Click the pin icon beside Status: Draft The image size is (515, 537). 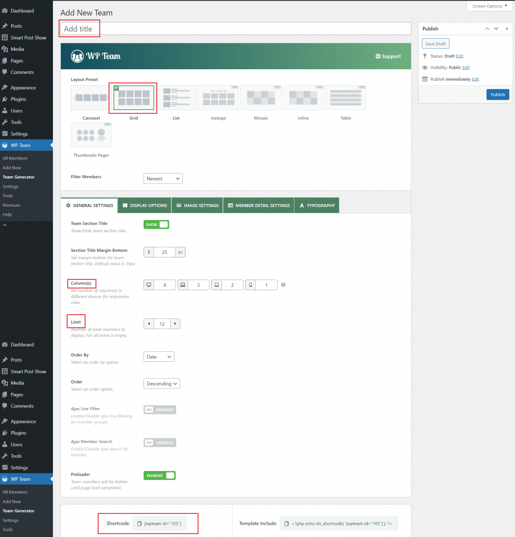(425, 56)
